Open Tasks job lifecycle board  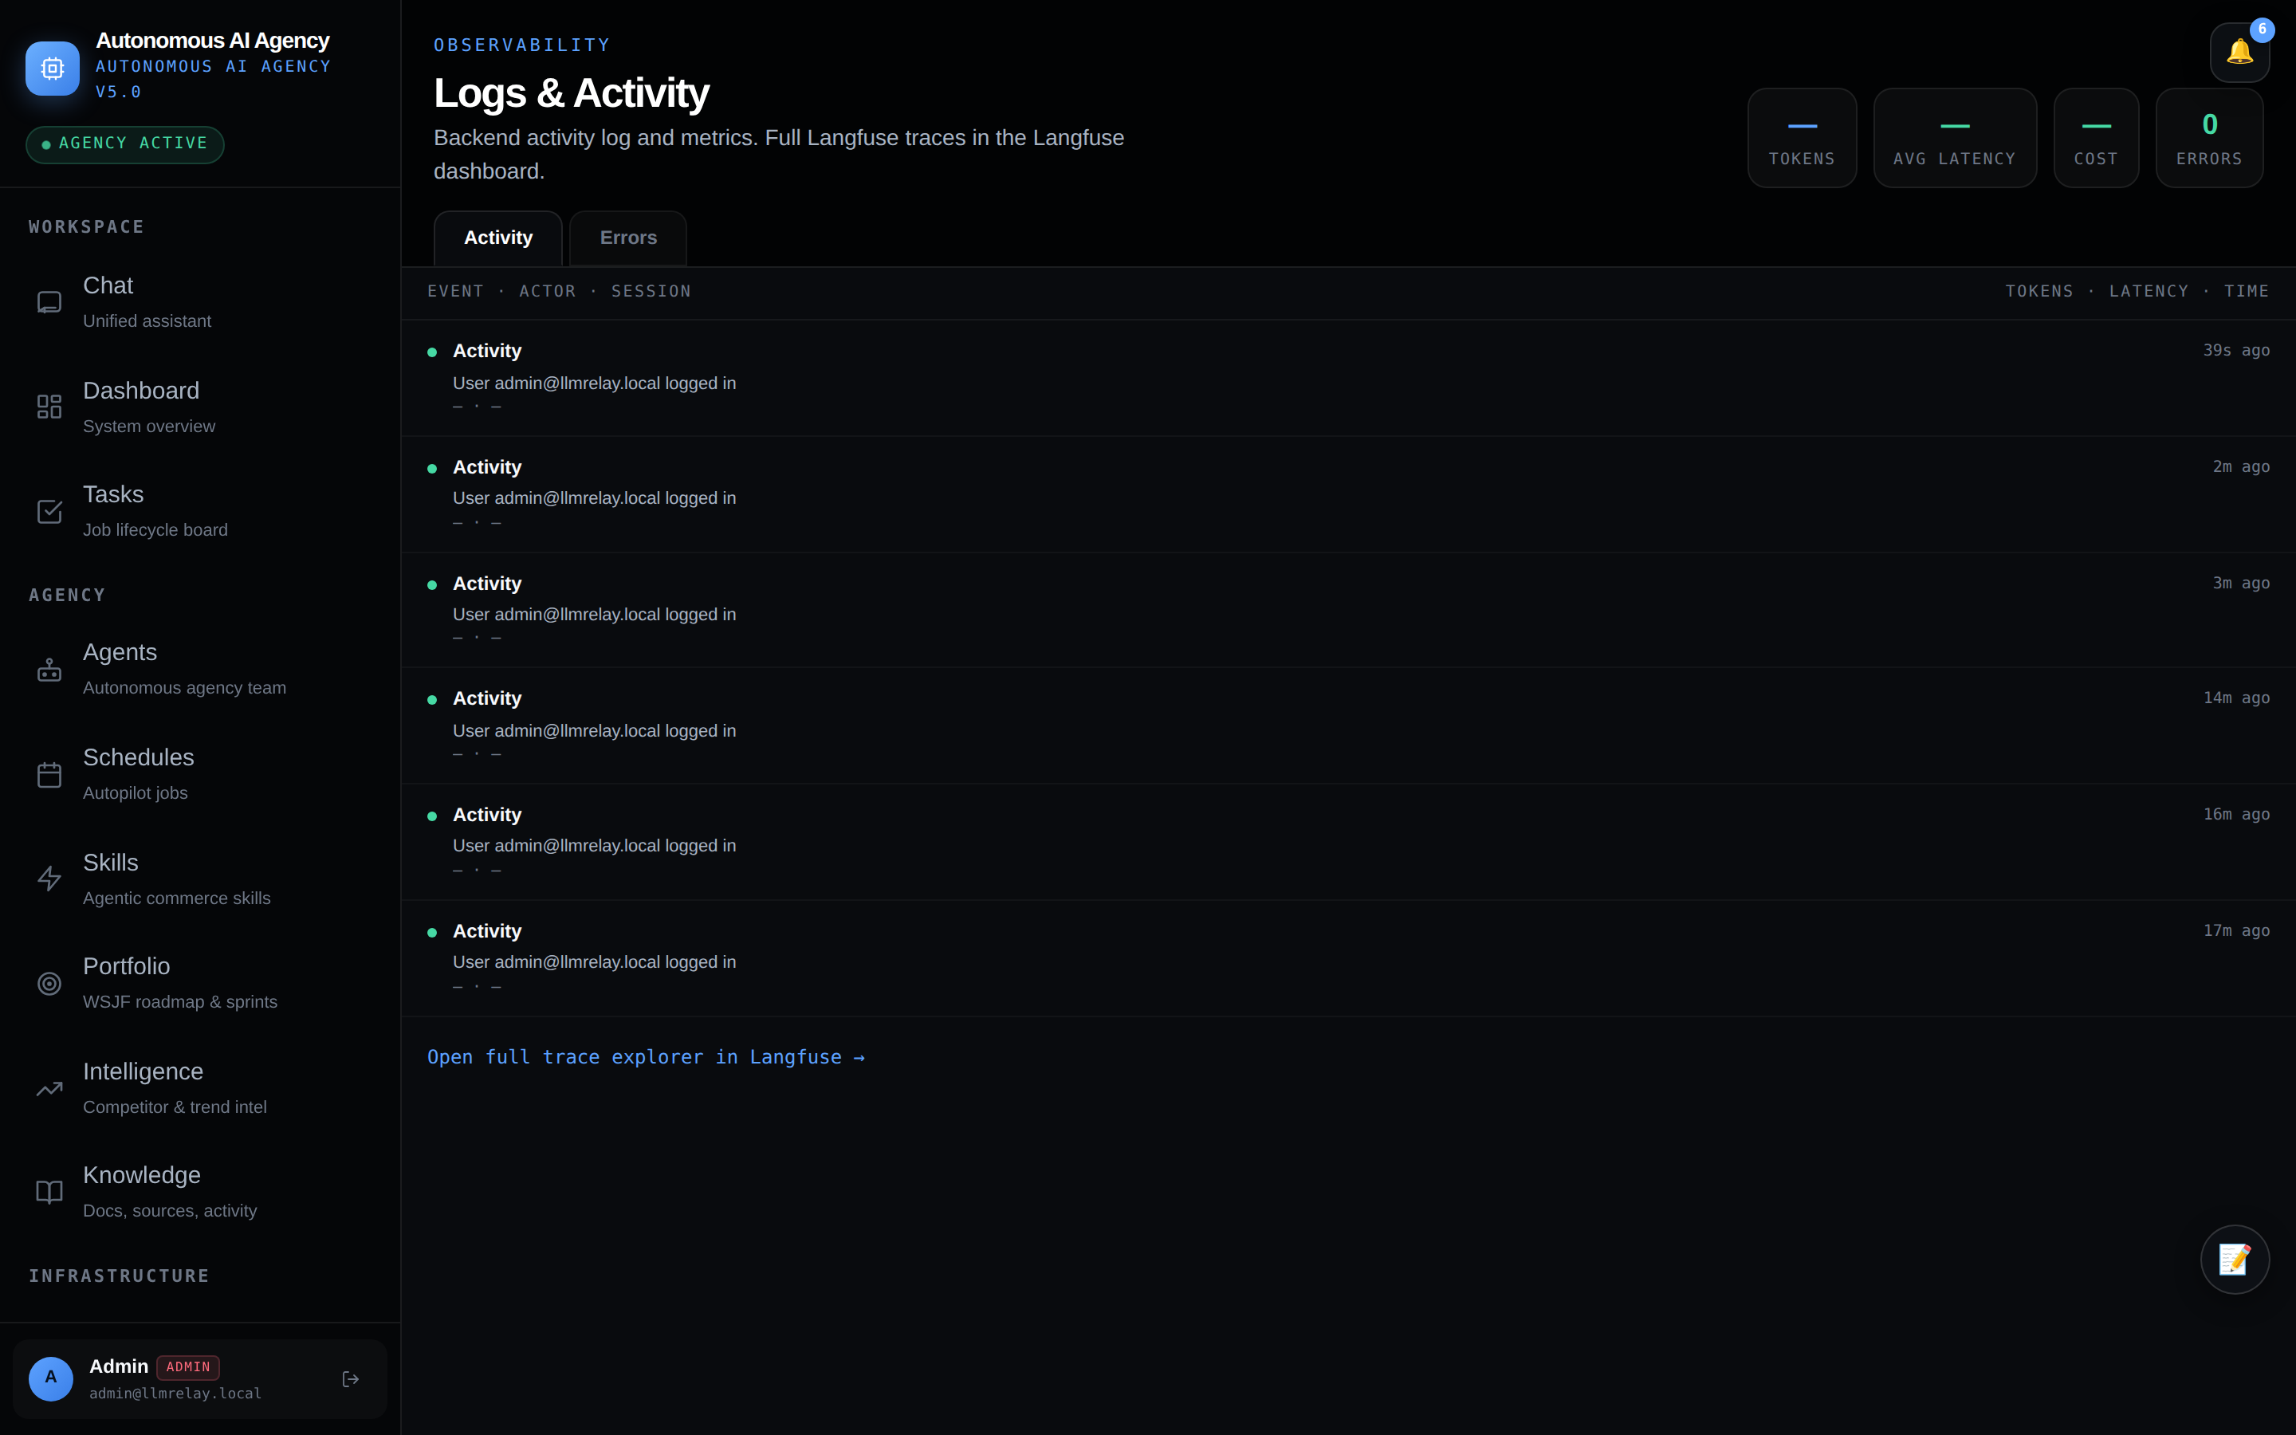(x=200, y=512)
